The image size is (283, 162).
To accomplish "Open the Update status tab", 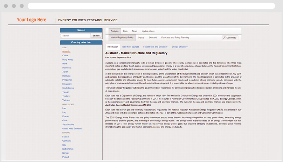I will (148, 31).
